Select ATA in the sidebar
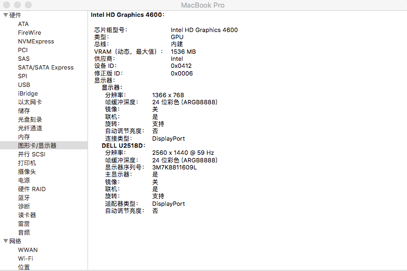 [23, 24]
